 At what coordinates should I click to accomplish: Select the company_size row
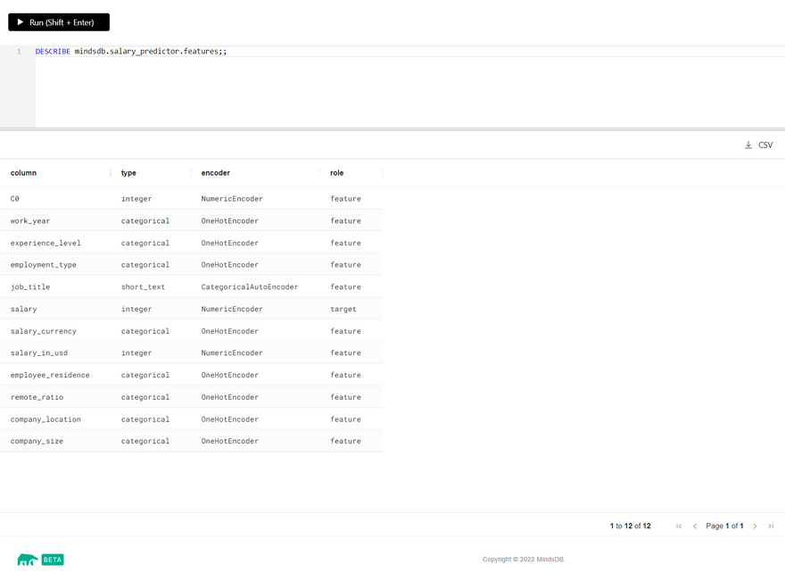[x=37, y=442]
